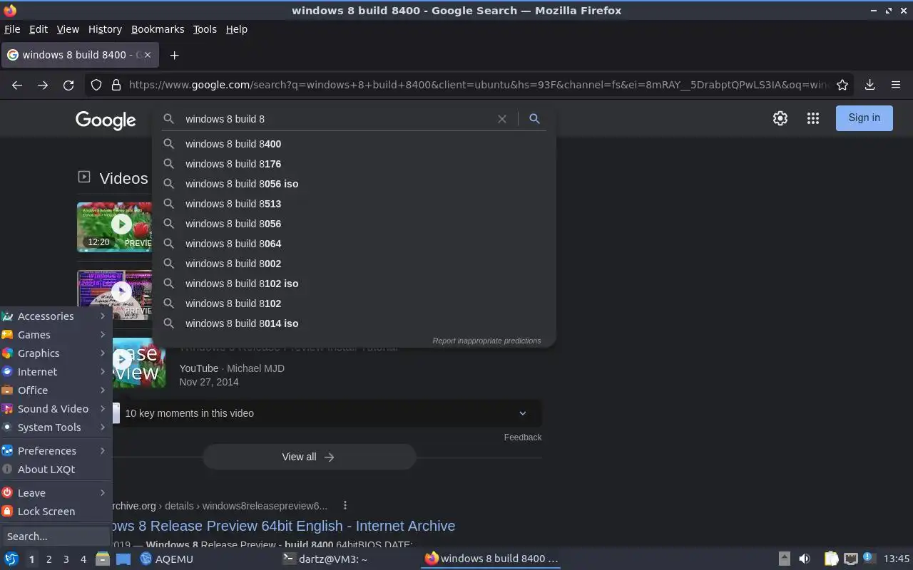Open the clipboard tray icon
Screen dimensions: 913x570
coord(831,559)
